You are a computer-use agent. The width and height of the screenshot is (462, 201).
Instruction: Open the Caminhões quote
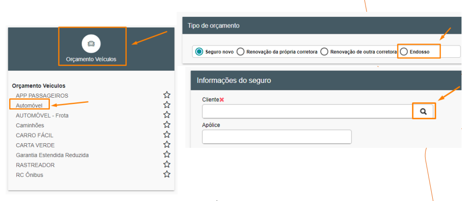coord(30,125)
